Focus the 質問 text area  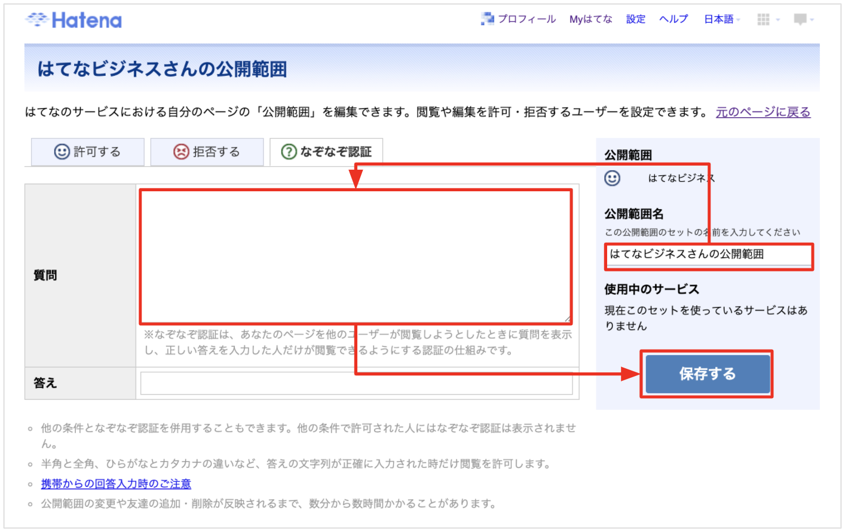pos(356,256)
